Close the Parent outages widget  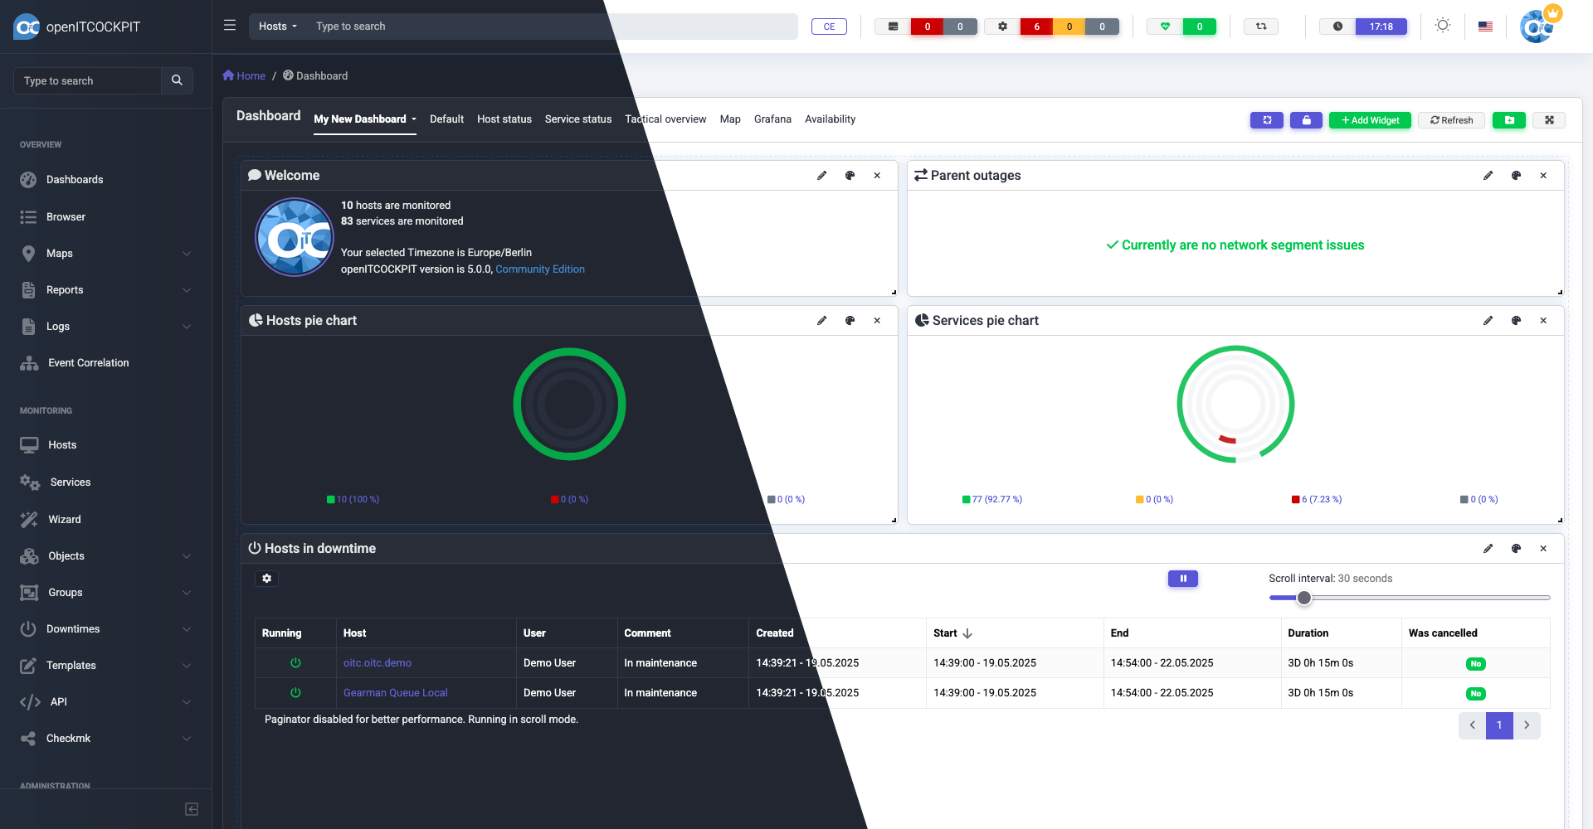click(1543, 176)
